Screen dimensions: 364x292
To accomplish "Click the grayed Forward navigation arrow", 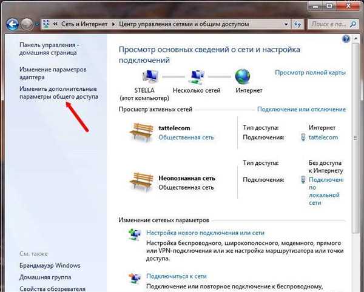I will click(x=27, y=24).
